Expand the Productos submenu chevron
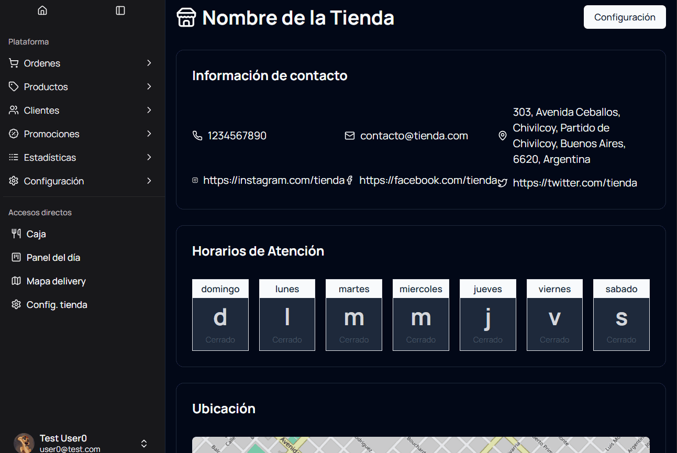The height and width of the screenshot is (453, 677). click(149, 86)
